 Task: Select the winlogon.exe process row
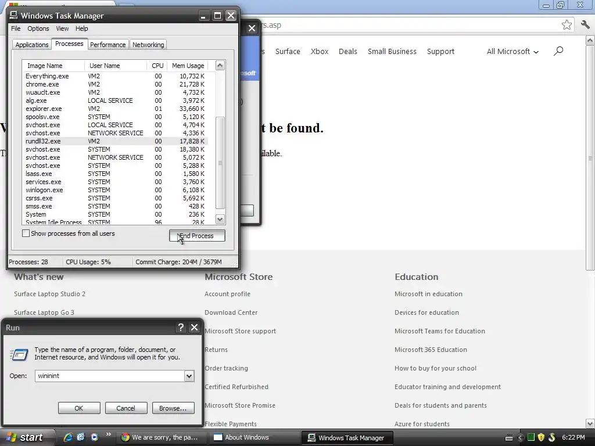pyautogui.click(x=116, y=190)
